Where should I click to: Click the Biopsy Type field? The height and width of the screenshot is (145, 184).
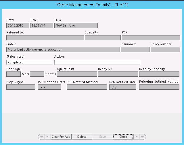pyautogui.click(x=21, y=87)
